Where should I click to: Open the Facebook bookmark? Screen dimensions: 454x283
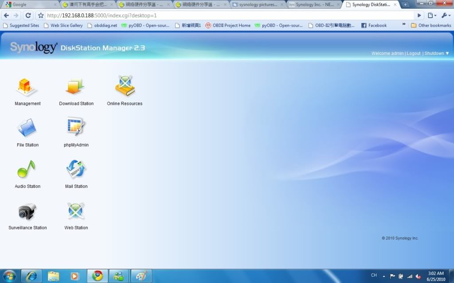(x=374, y=26)
